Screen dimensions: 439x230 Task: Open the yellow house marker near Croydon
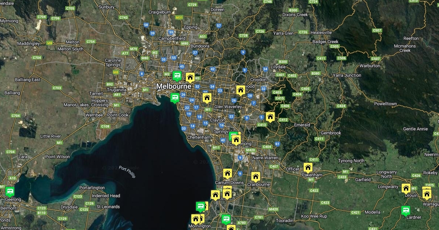click(x=240, y=90)
